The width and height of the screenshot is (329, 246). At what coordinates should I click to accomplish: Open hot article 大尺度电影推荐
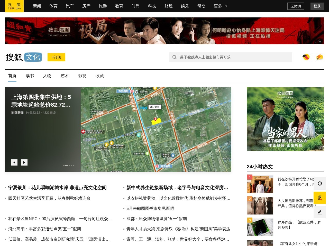point(296,203)
